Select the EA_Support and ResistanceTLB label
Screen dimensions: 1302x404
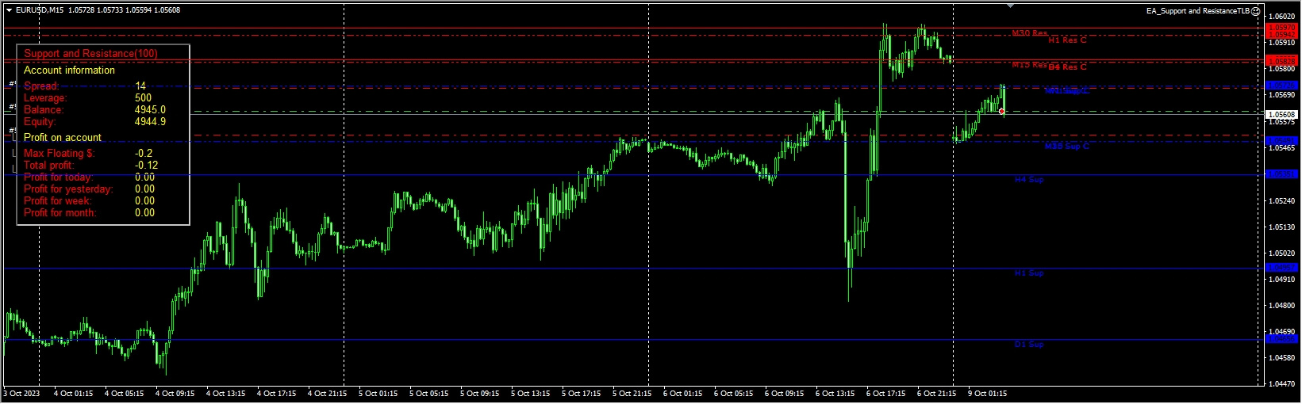point(1198,11)
